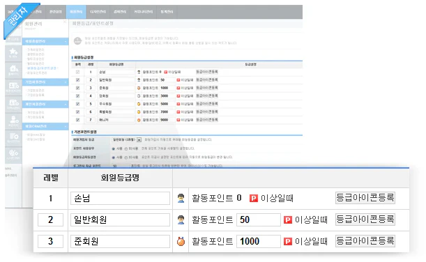Viewport: 426px width, 262px height.
Task: Click the red P icon after 0 in the enlarged panel
Action: tap(254, 198)
